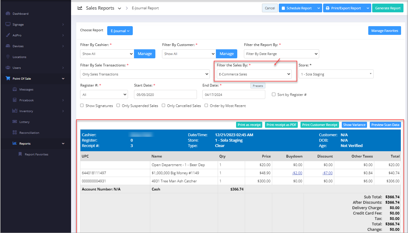This screenshot has height=233, width=408.
Task: Select Reconciliation in the sidebar menu
Action: click(29, 133)
